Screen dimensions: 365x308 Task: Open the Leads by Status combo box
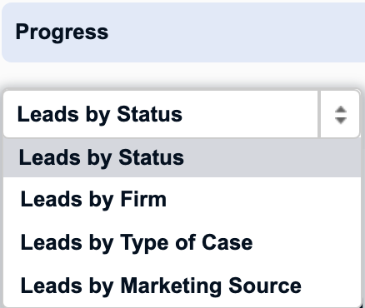coord(182,114)
